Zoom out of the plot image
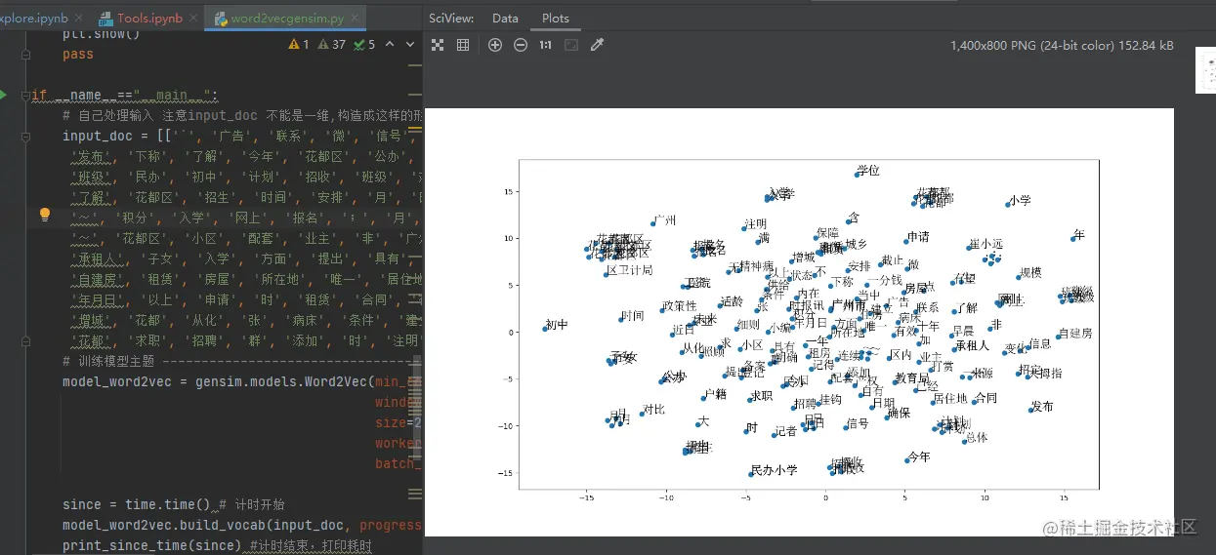The height and width of the screenshot is (555, 1216). pyautogui.click(x=521, y=46)
